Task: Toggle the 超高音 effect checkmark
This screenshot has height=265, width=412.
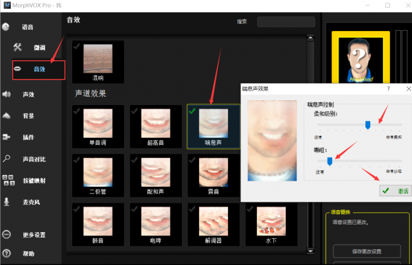Action: click(135, 111)
